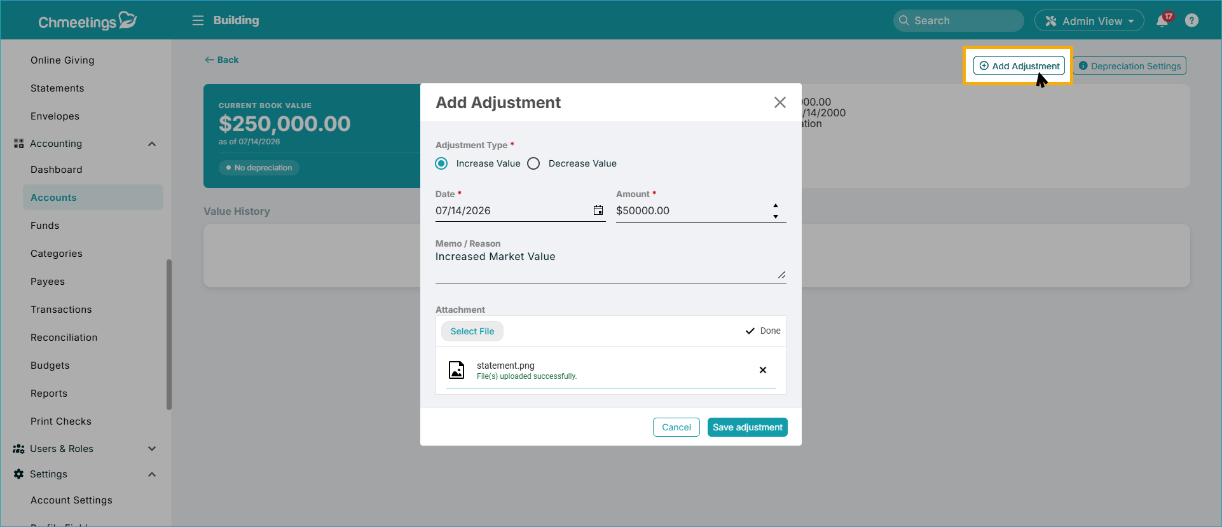Click Save adjustment button
The width and height of the screenshot is (1222, 527).
(748, 427)
